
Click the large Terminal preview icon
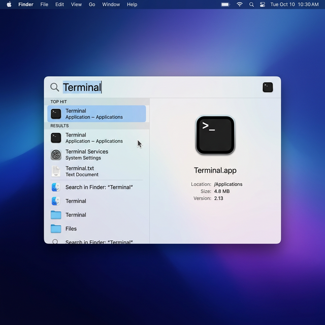click(x=215, y=135)
